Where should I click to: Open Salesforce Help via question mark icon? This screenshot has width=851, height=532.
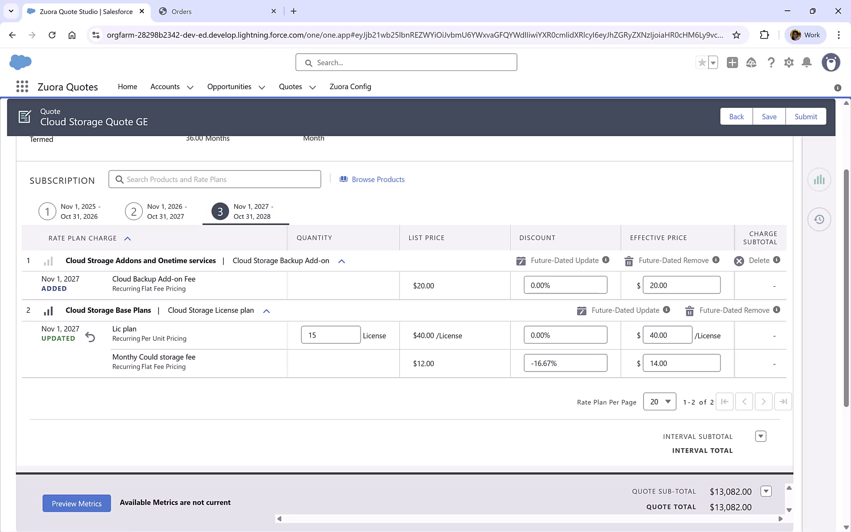[x=771, y=63]
